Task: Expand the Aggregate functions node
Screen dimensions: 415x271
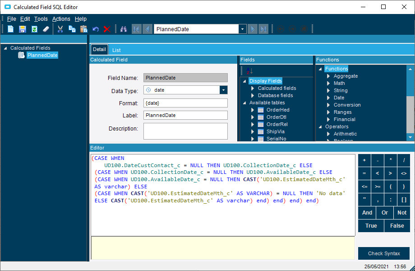Action: coord(328,76)
